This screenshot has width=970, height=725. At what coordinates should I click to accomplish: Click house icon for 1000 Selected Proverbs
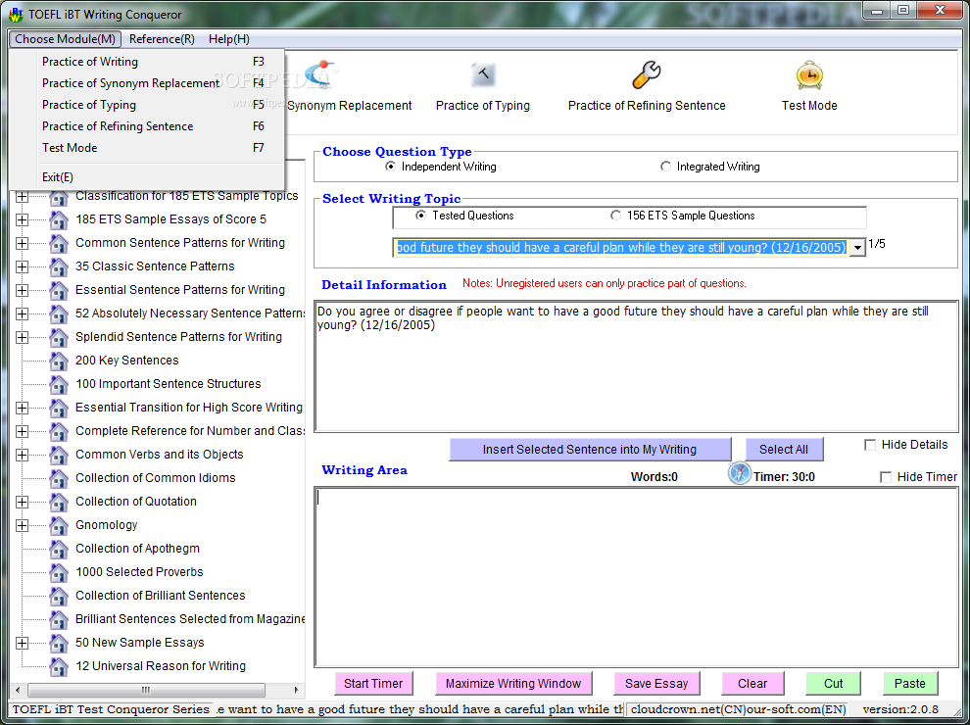(58, 572)
